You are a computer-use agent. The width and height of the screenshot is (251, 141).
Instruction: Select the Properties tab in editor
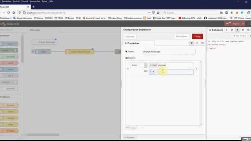click(x=138, y=43)
